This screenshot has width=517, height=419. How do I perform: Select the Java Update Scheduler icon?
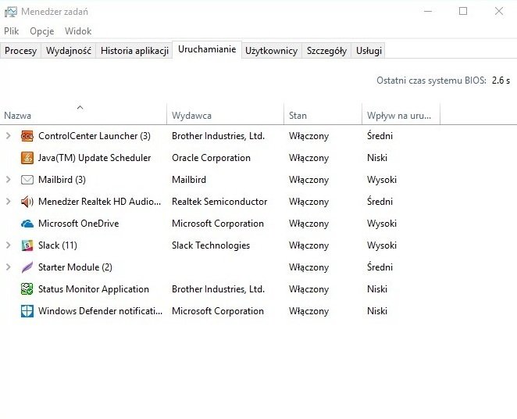point(27,158)
